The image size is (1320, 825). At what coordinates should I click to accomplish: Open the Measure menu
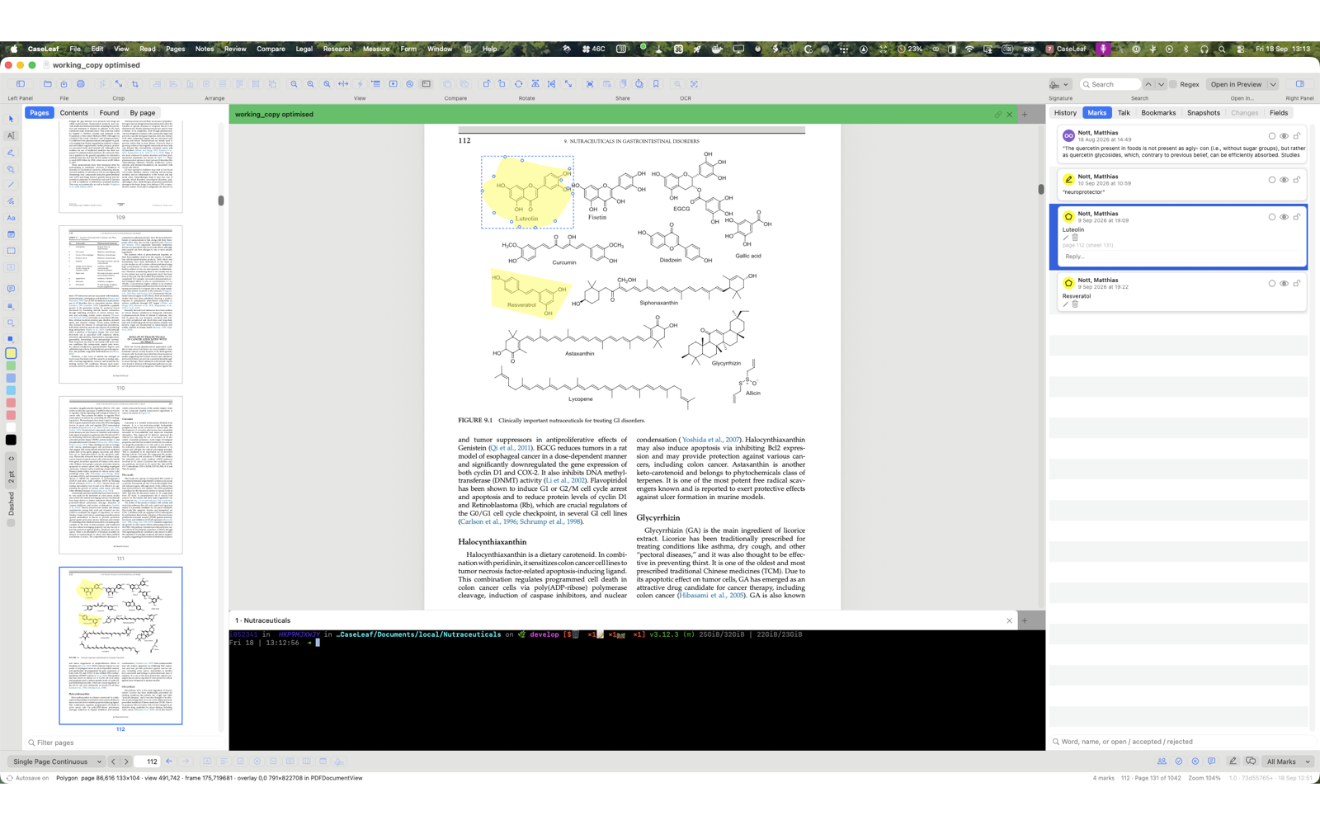click(x=376, y=49)
